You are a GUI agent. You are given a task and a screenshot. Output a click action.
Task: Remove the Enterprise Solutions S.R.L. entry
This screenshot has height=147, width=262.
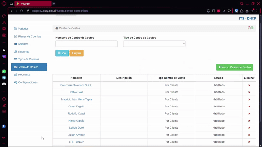point(249,85)
